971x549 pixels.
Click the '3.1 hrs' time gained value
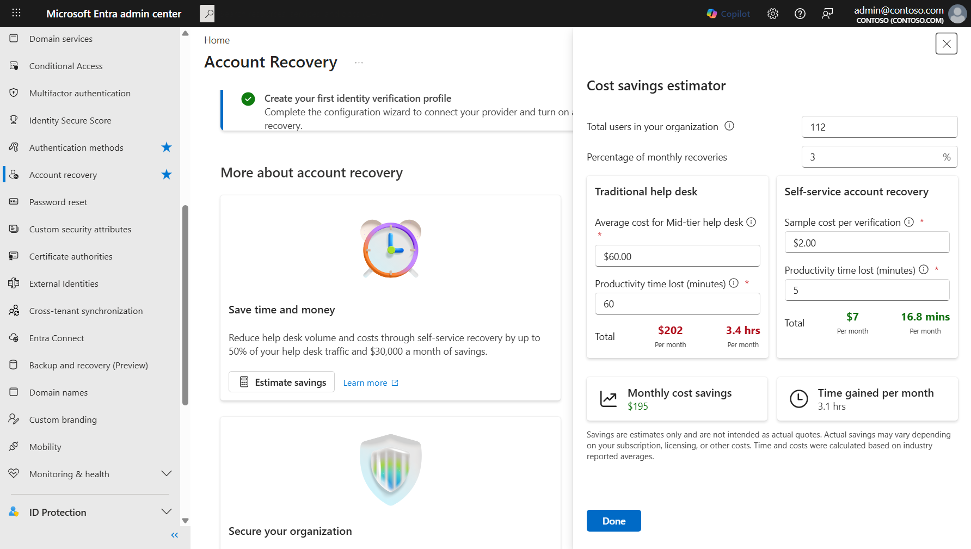click(832, 406)
